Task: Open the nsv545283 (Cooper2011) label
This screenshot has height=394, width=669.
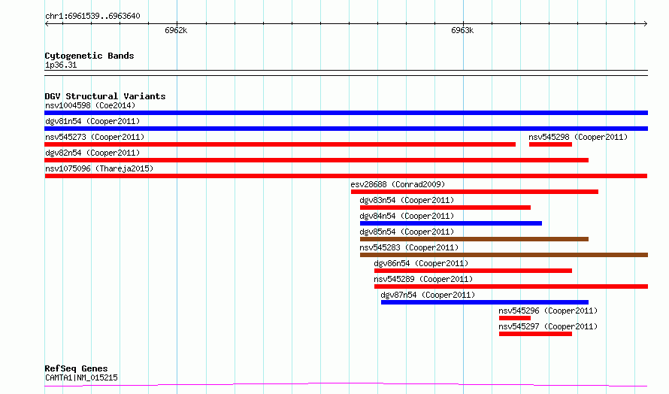Action: coord(409,247)
